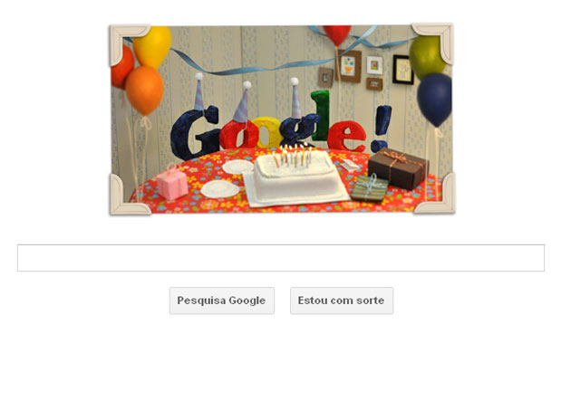The width and height of the screenshot is (561, 420).
Task: Click the red letter o with party hat
Action: click(x=238, y=135)
